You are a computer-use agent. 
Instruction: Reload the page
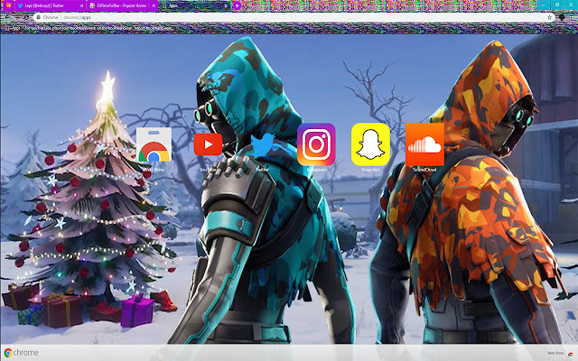tap(26, 17)
